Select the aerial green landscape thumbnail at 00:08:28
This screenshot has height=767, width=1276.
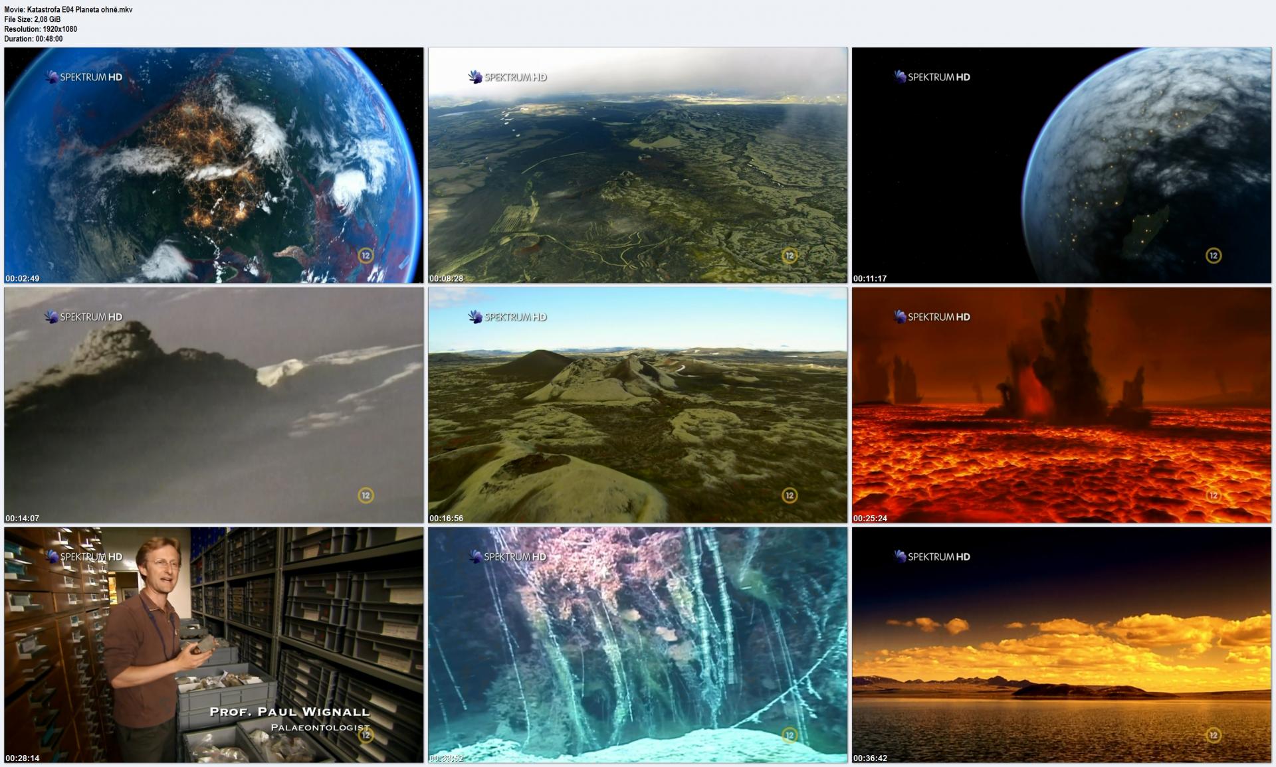(x=637, y=165)
